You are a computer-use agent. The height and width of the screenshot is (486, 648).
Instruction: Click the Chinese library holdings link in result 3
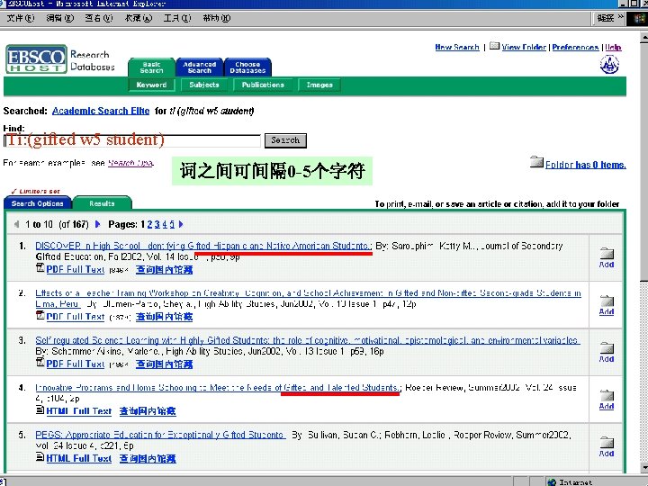[164, 364]
